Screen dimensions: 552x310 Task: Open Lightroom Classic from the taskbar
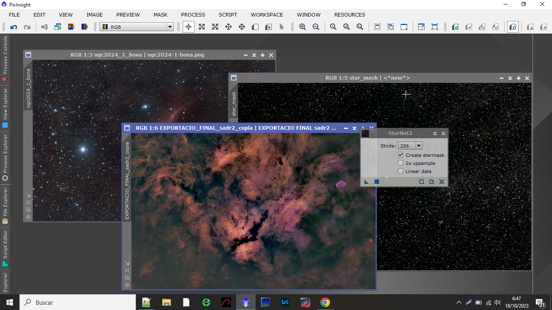[x=285, y=302]
